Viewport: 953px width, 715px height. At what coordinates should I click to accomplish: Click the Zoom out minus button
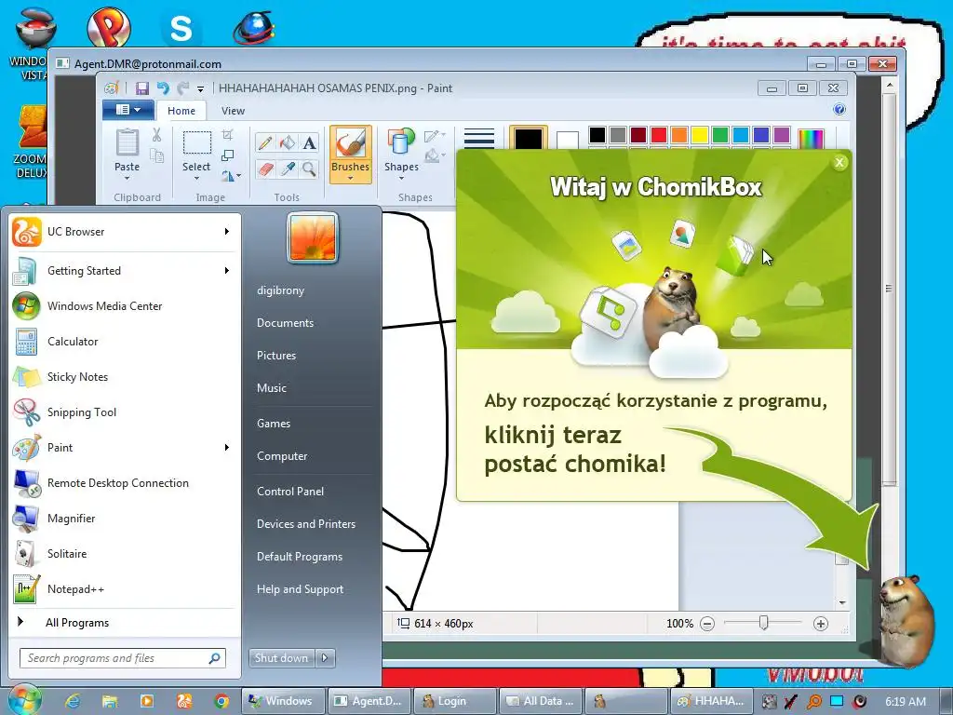coord(707,624)
